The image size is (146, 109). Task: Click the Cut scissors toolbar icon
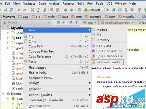(x=32, y=10)
